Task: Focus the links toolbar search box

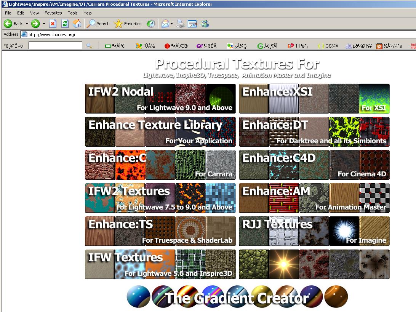Action: [x=55, y=46]
